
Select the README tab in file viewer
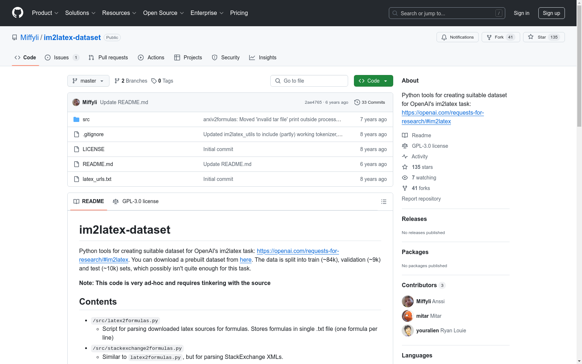coord(89,201)
